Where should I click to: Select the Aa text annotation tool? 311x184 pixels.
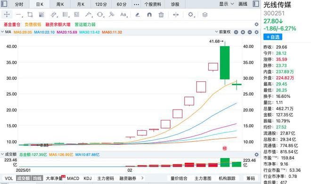click(123, 15)
